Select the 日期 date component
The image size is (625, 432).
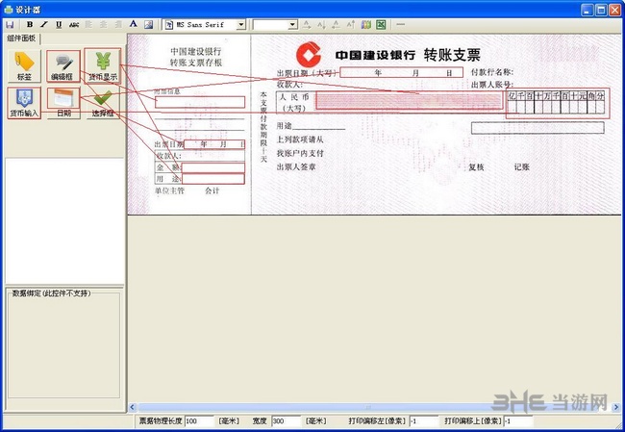(x=63, y=103)
